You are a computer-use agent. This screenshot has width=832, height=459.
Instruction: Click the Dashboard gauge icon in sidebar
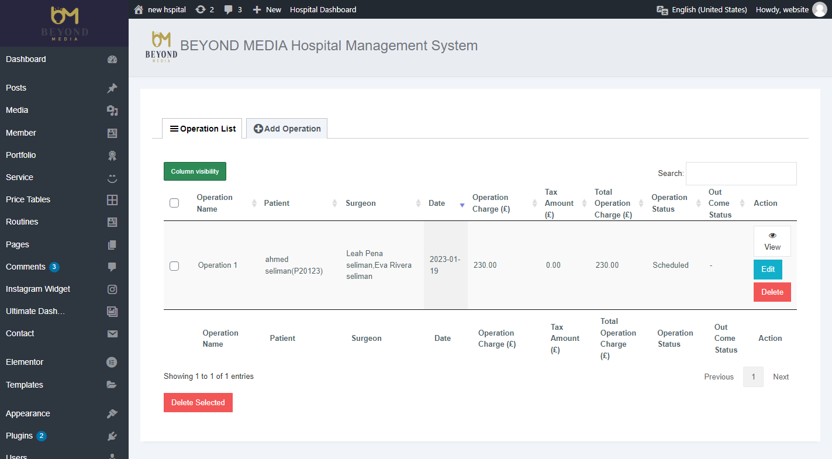click(112, 59)
